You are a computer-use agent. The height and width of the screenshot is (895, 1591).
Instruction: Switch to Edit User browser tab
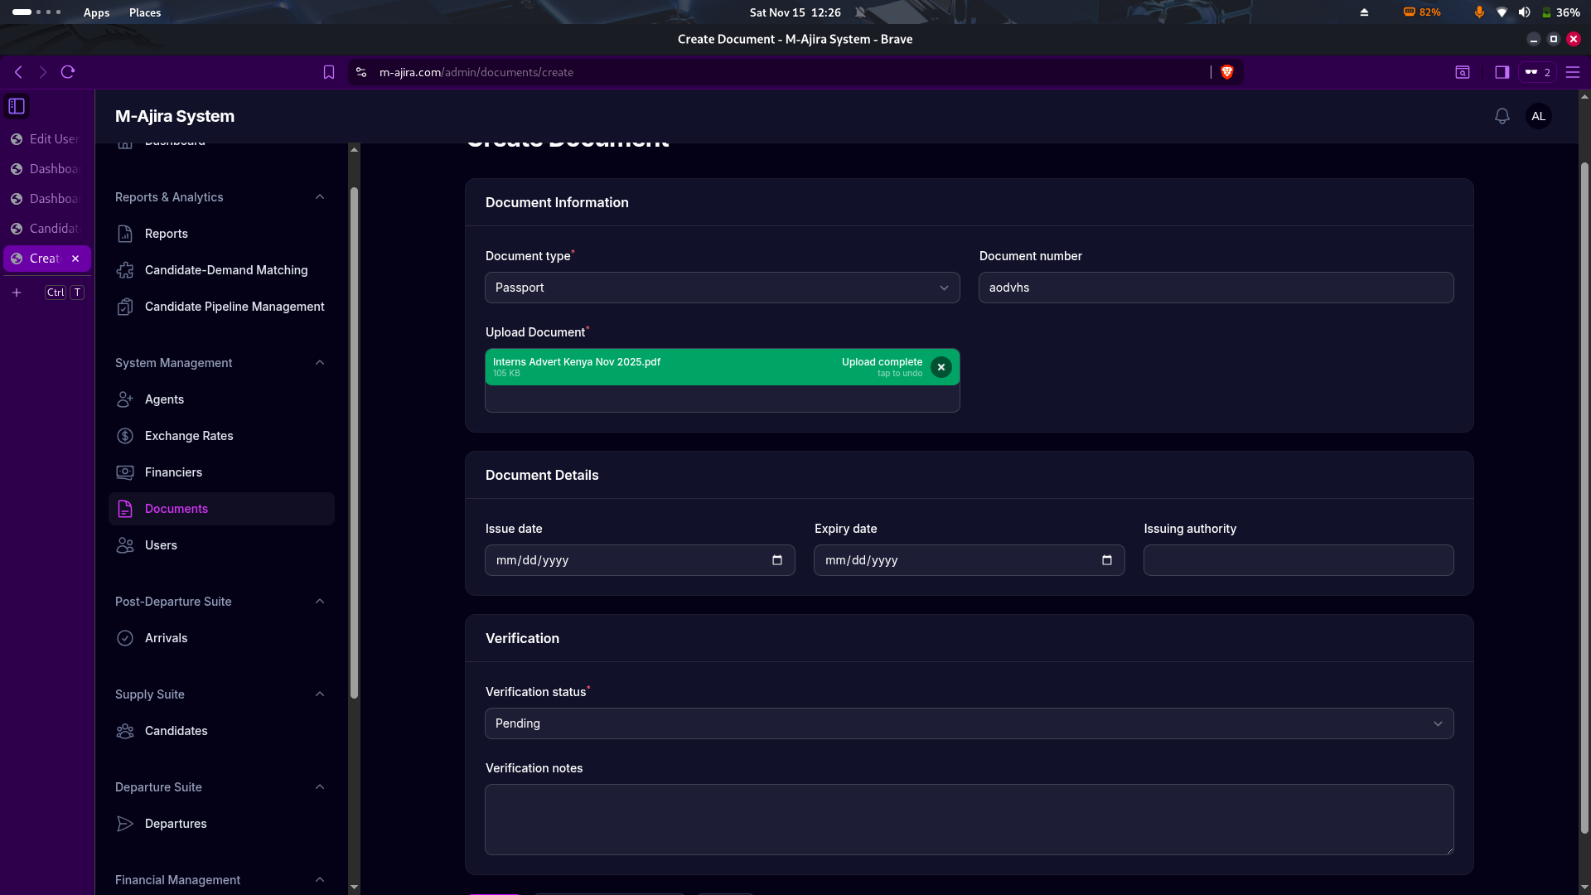coord(46,139)
